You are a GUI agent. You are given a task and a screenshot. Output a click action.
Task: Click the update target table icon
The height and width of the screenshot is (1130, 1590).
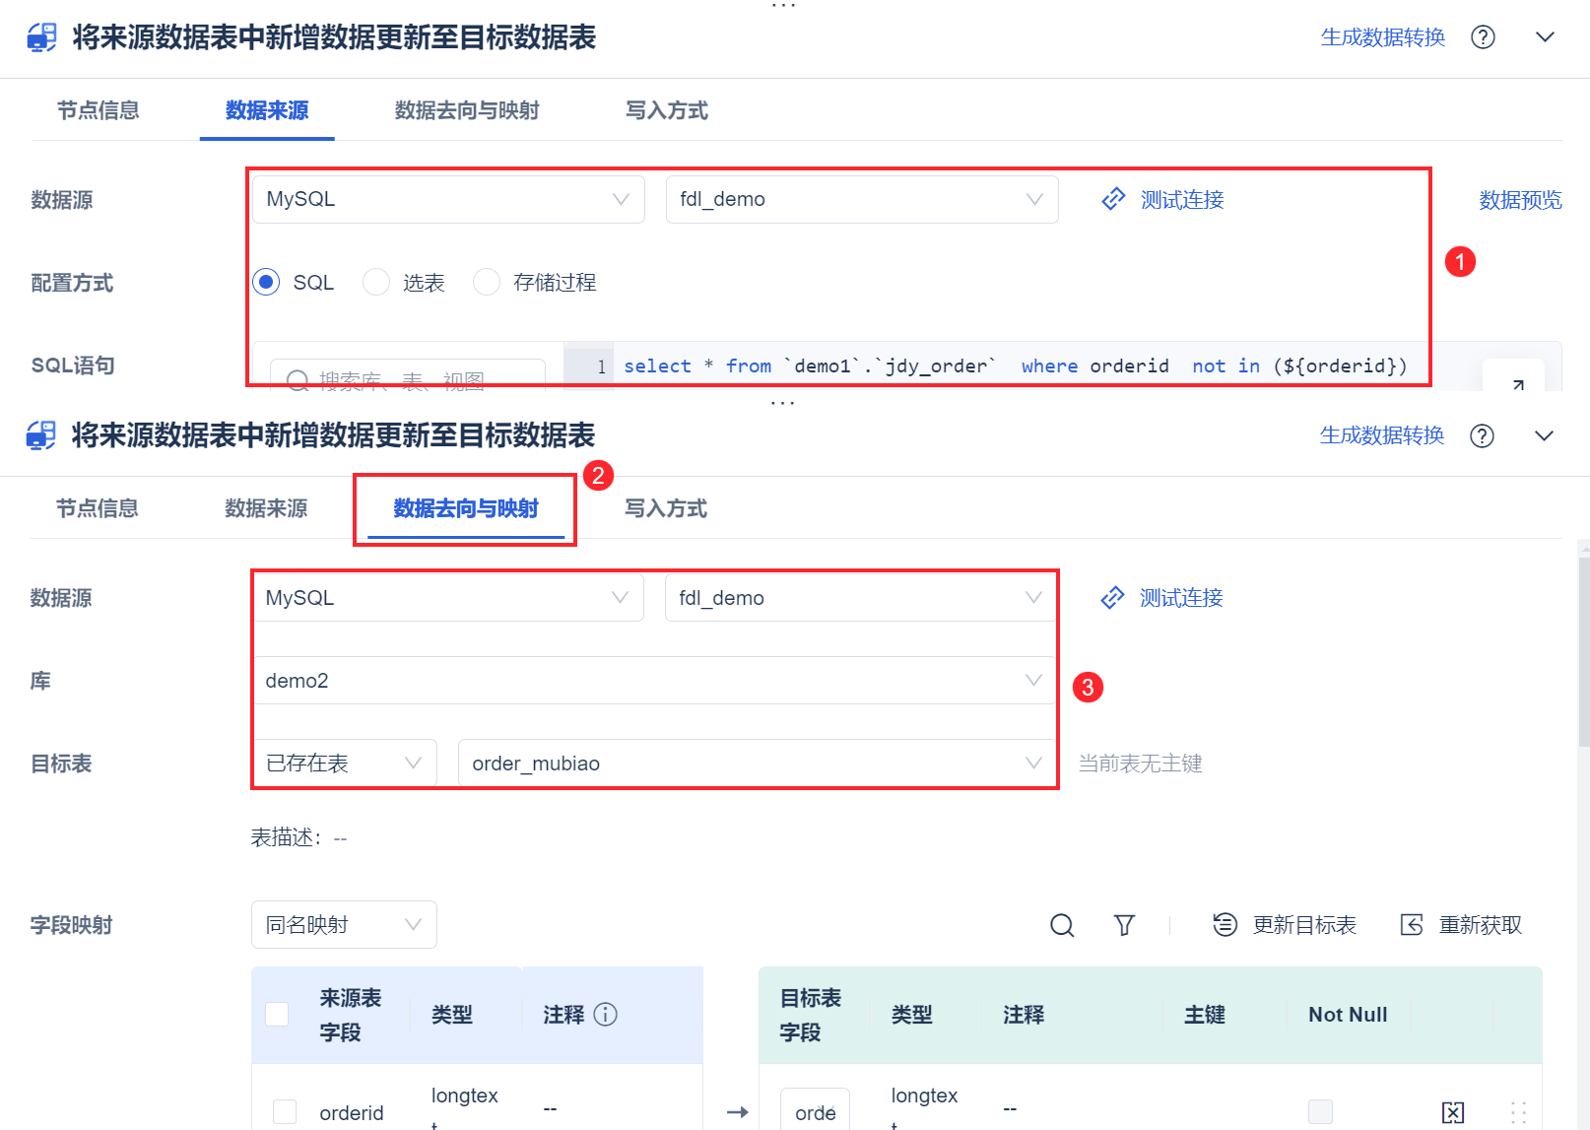(1225, 924)
